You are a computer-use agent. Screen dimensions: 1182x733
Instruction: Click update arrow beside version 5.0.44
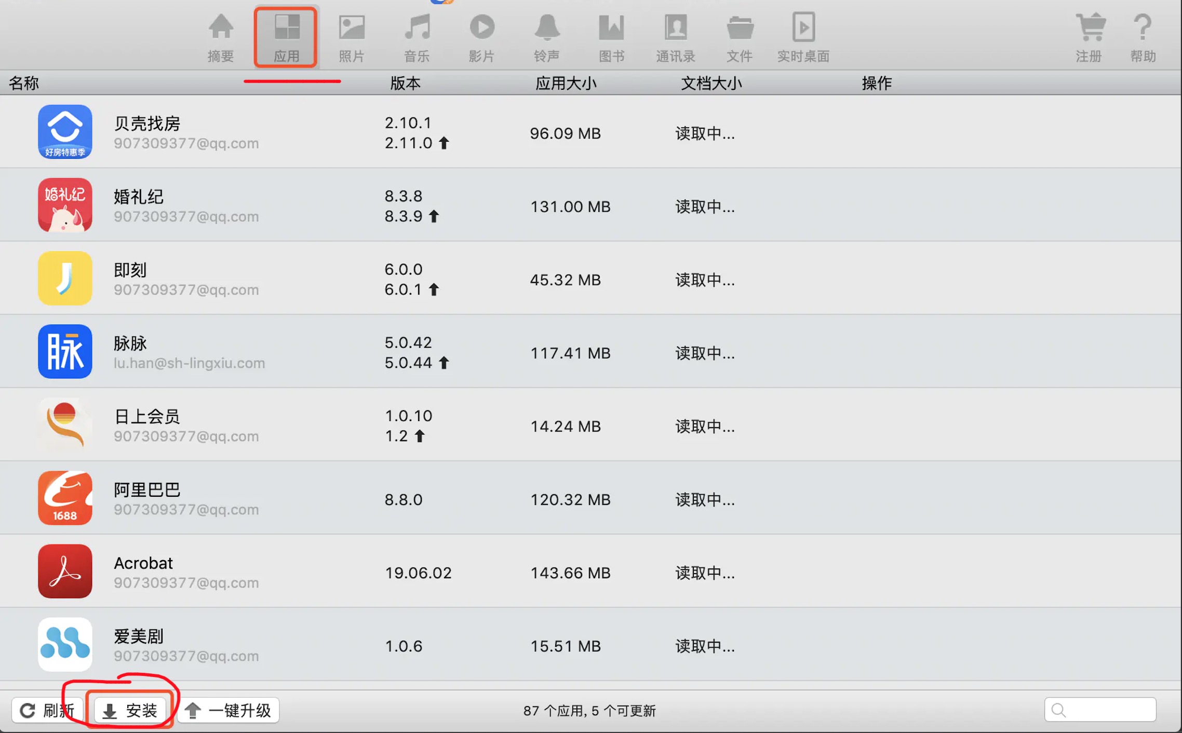[444, 362]
